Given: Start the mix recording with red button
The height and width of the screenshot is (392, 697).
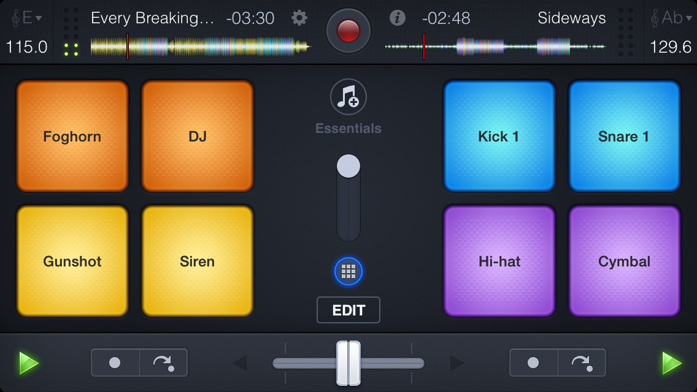Looking at the screenshot, I should pos(348,31).
